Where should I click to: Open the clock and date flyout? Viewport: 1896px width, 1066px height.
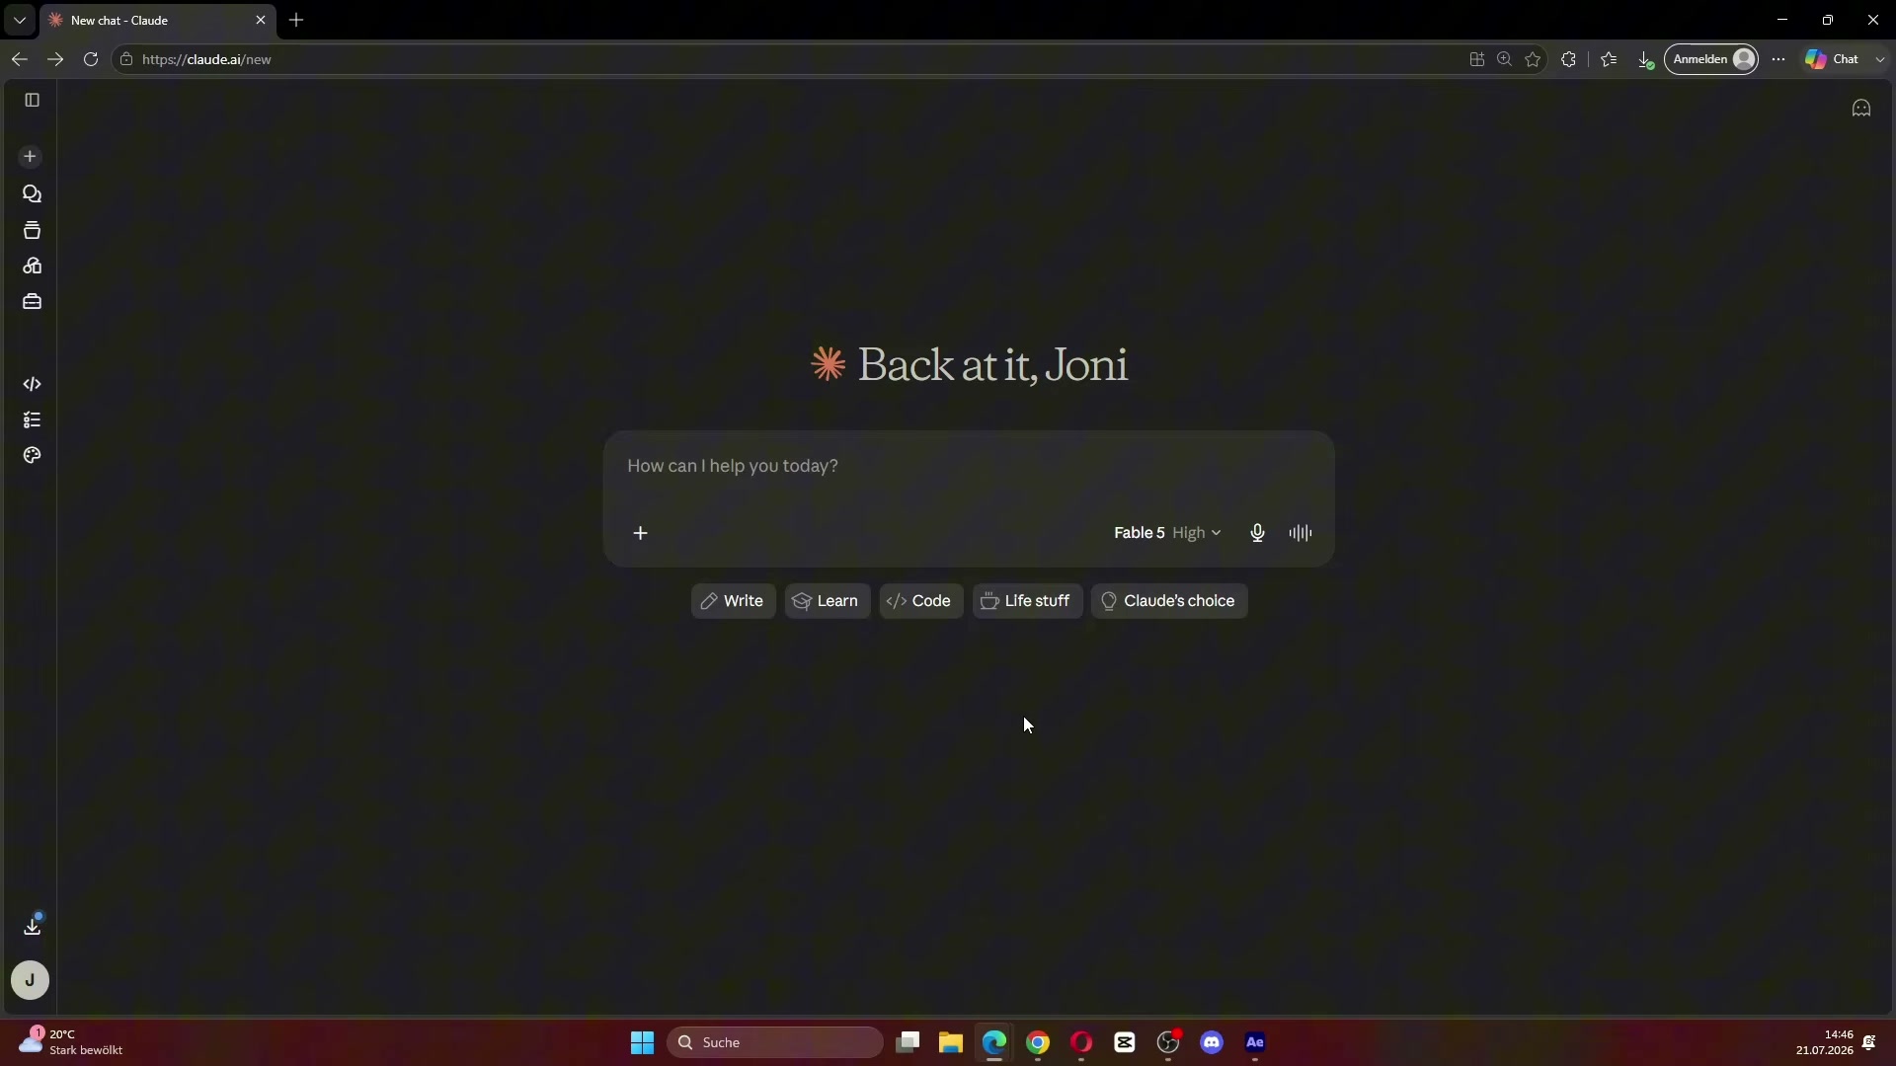point(1824,1042)
